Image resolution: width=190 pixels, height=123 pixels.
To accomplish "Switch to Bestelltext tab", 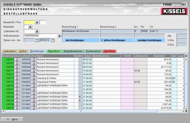I will 54,51.
